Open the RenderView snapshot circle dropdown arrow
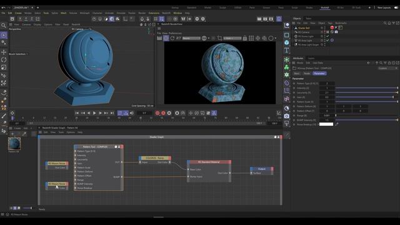Screen dimensions: 400x225 [x=275, y=38]
